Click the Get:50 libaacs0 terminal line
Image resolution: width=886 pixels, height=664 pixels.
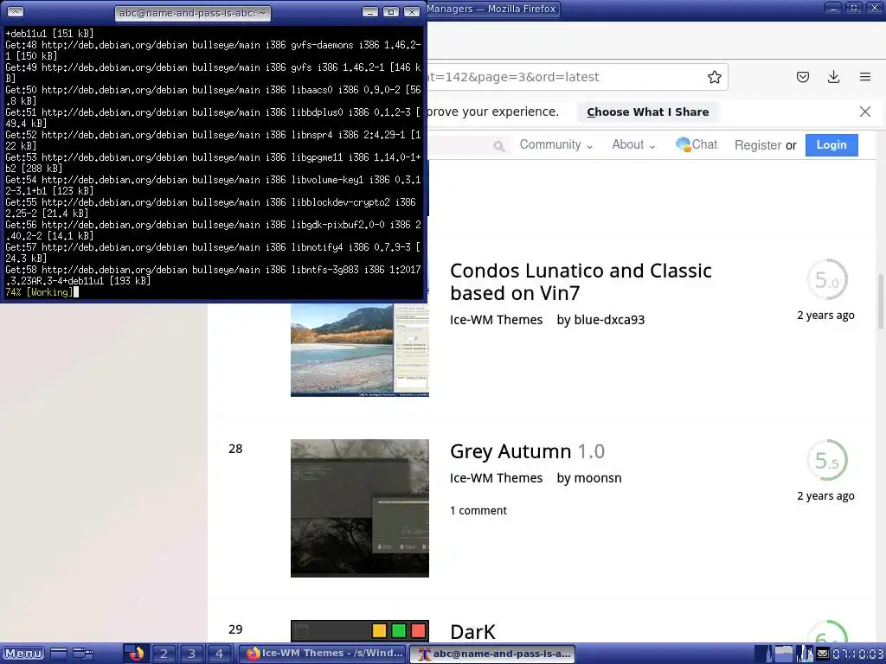pyautogui.click(x=213, y=95)
